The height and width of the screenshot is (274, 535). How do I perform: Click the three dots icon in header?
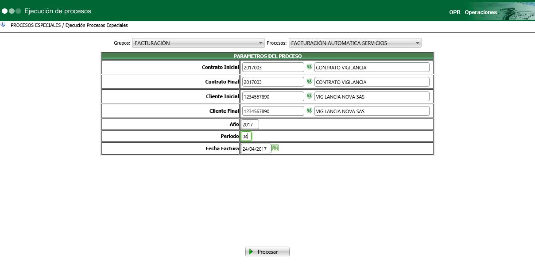click(12, 11)
